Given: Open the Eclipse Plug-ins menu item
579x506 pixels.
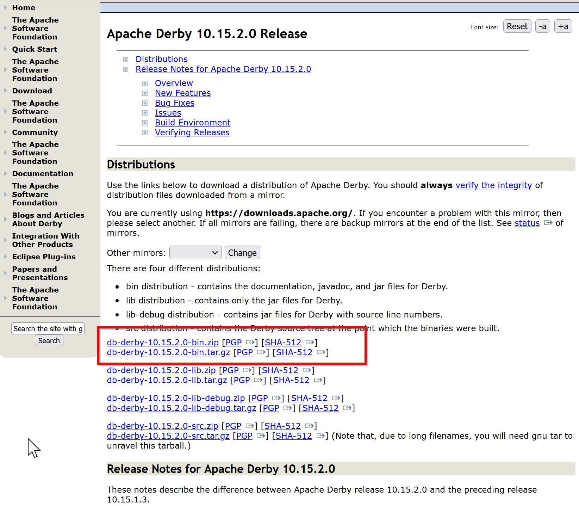Looking at the screenshot, I should (x=44, y=257).
